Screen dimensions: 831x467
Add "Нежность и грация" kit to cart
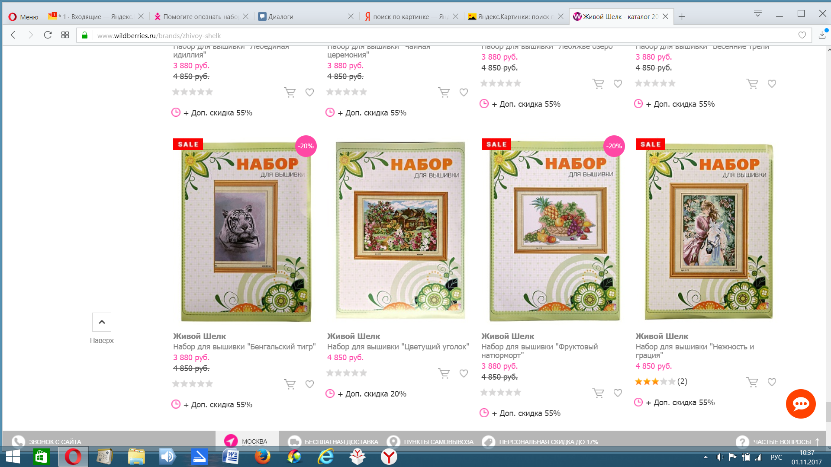coord(752,382)
